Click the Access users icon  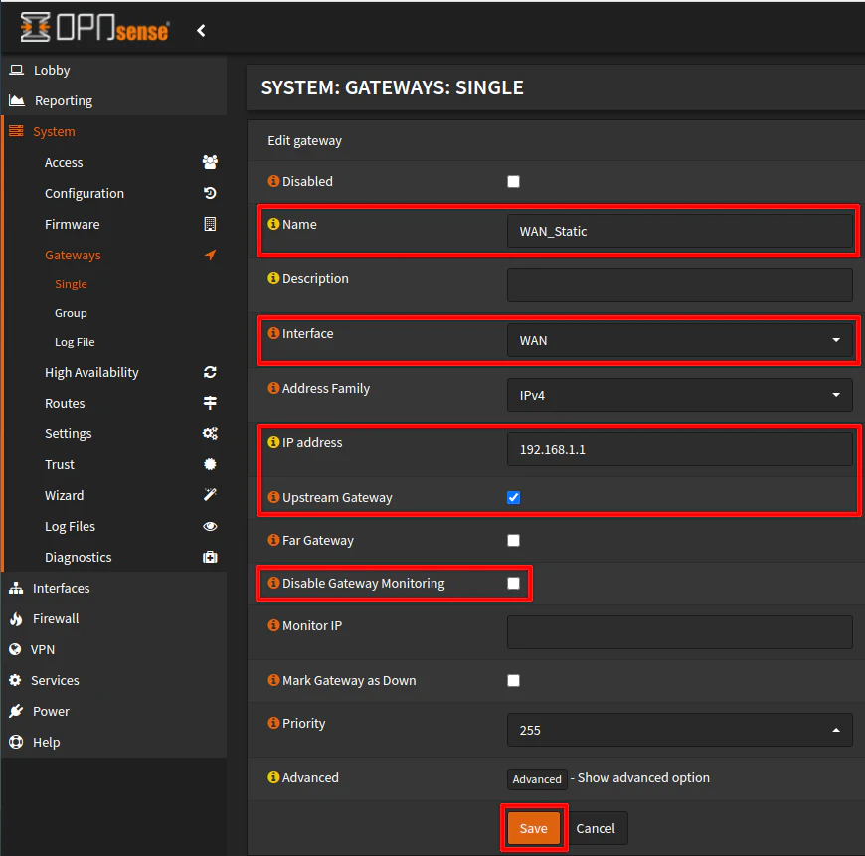click(x=210, y=162)
